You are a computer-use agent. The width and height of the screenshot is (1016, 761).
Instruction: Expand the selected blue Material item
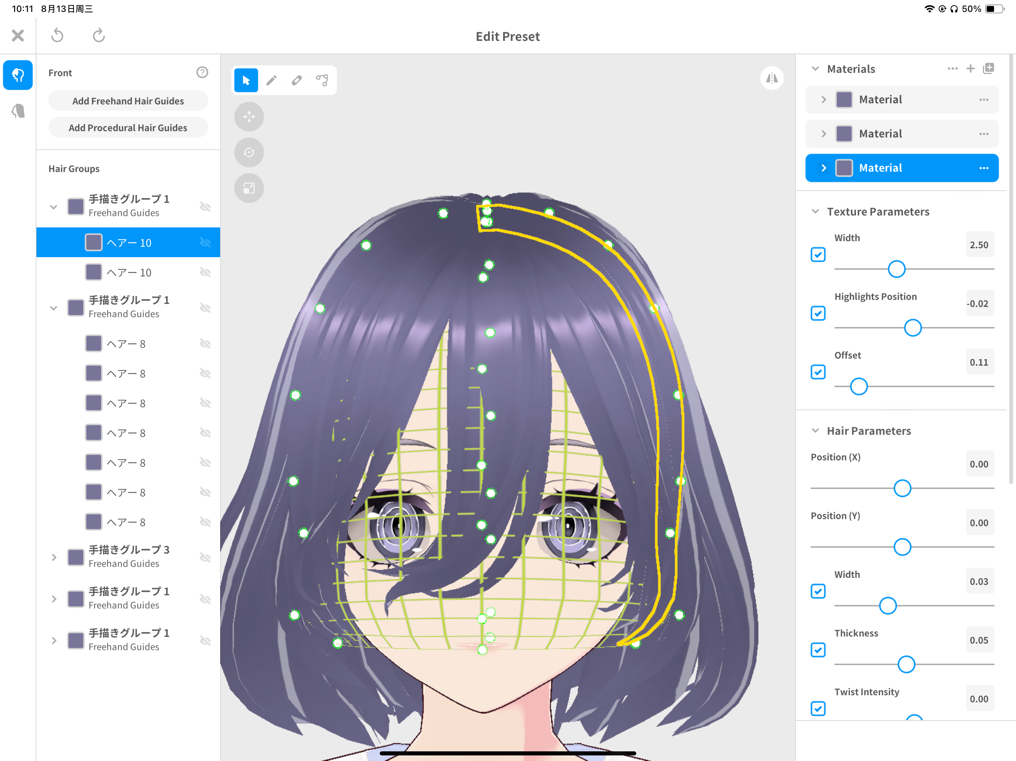coord(824,168)
